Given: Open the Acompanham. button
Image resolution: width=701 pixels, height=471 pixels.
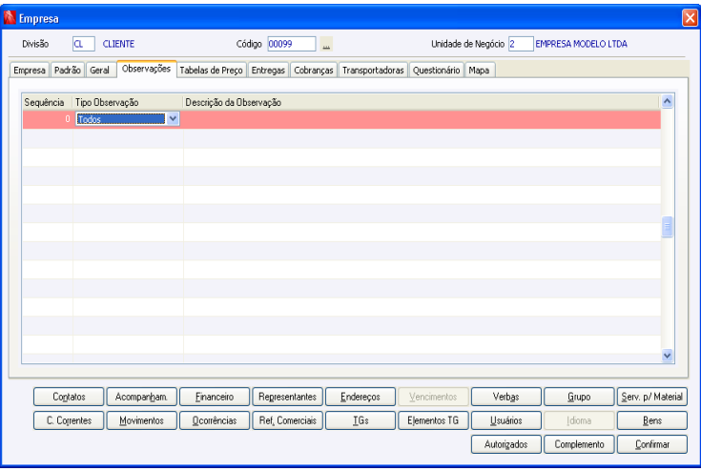Looking at the screenshot, I should 142,397.
